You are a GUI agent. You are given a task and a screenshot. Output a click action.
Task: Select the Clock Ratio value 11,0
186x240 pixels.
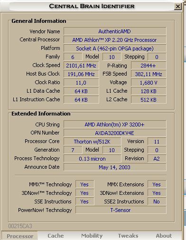(x=81, y=83)
